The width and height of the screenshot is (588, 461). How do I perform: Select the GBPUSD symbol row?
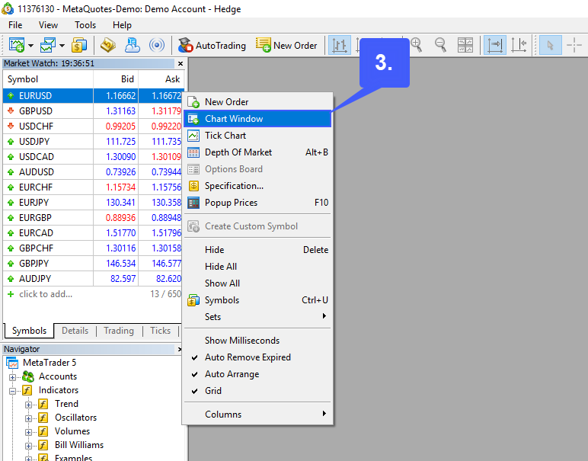(94, 111)
